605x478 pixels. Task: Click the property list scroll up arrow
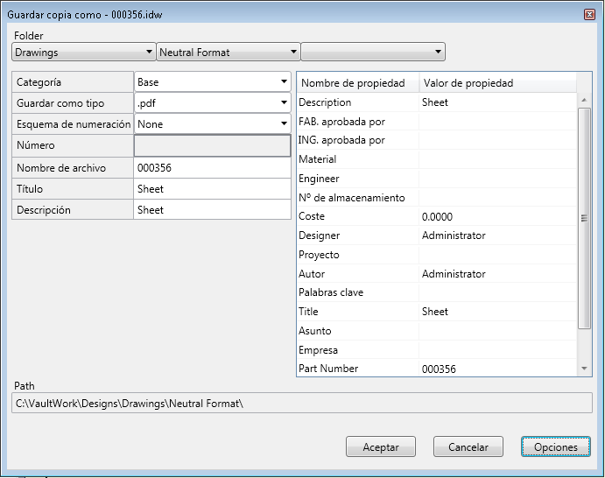(x=584, y=100)
